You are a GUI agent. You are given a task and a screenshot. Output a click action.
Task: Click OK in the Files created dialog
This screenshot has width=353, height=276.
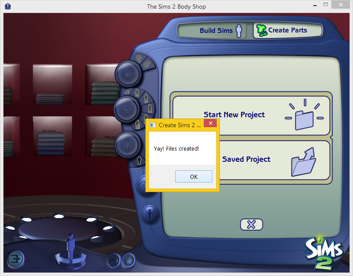click(194, 177)
